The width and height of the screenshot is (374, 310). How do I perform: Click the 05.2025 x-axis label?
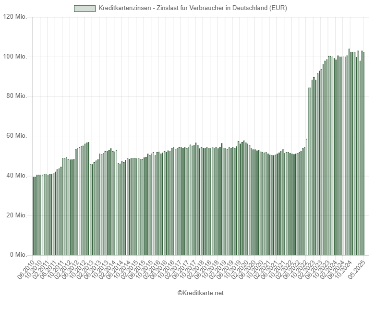pyautogui.click(x=357, y=269)
